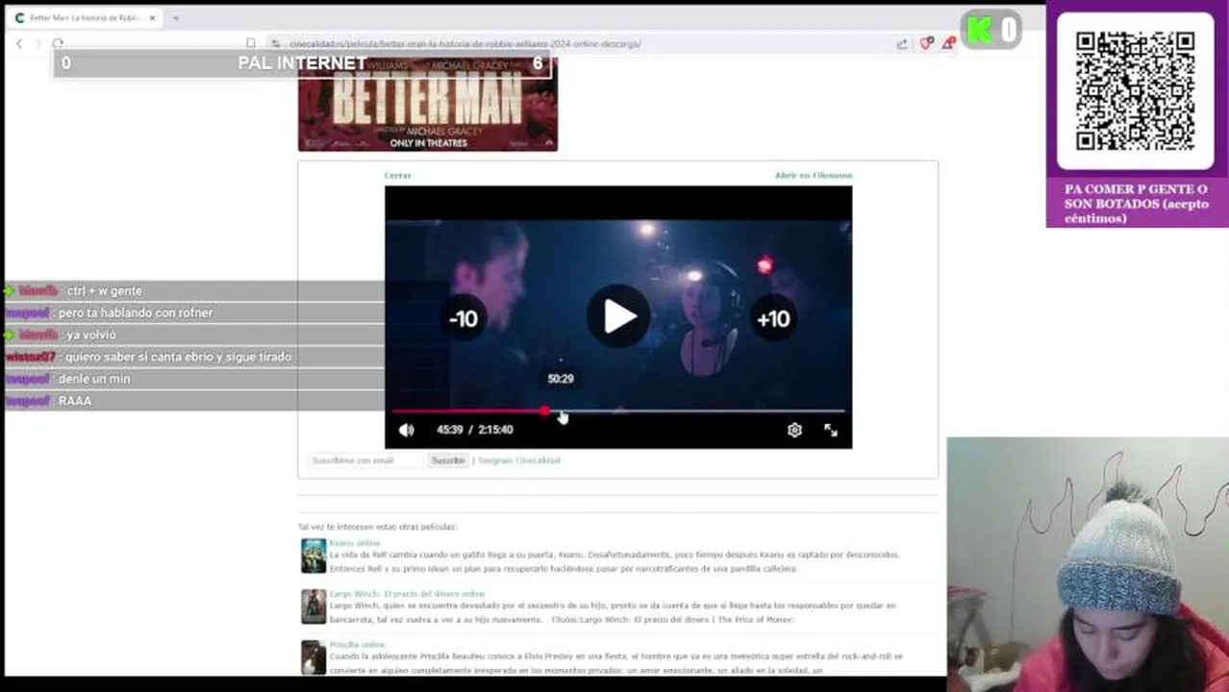Open the Priscilla online movie link

357,645
